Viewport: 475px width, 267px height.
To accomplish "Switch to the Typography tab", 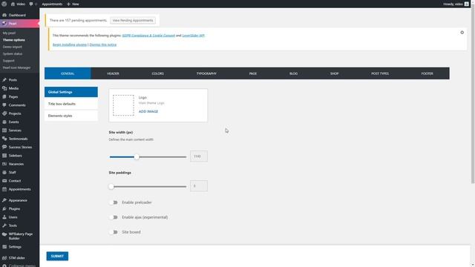I will pyautogui.click(x=206, y=73).
